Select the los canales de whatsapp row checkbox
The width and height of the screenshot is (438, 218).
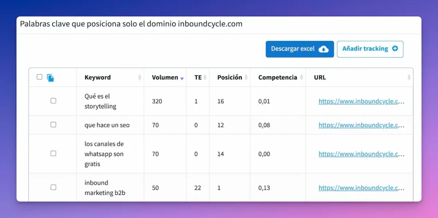click(53, 153)
